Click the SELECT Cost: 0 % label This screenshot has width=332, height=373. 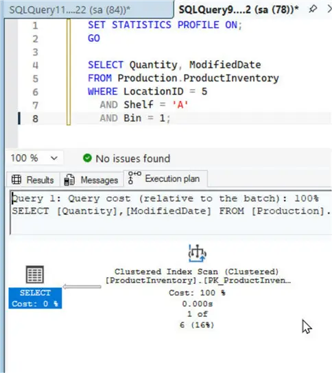coord(35,298)
